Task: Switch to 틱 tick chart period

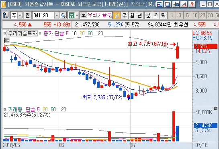Action: 164,15
